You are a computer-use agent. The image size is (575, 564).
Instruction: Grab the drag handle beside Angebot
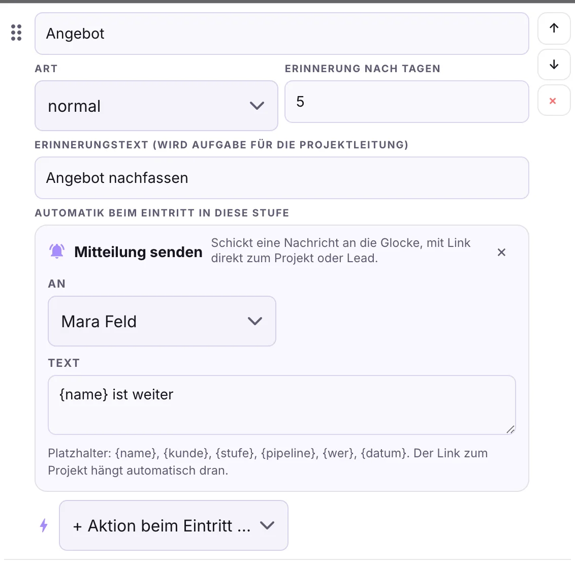(x=16, y=33)
